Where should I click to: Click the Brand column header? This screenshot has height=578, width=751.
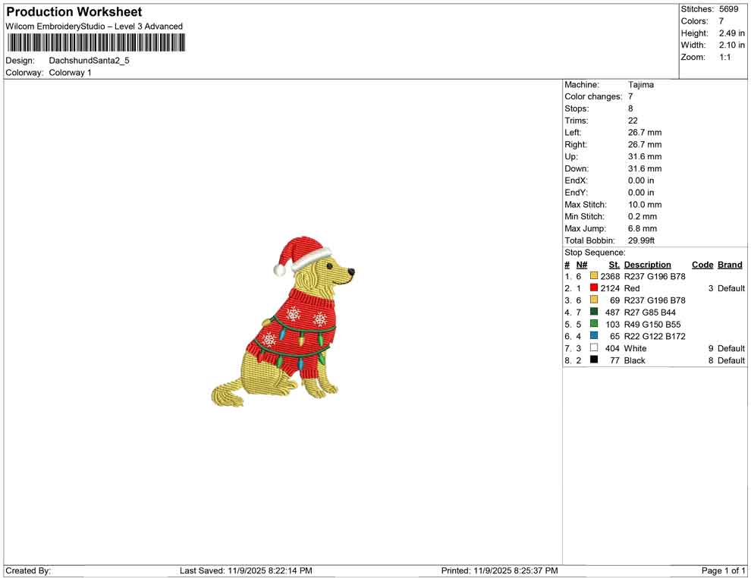point(729,264)
